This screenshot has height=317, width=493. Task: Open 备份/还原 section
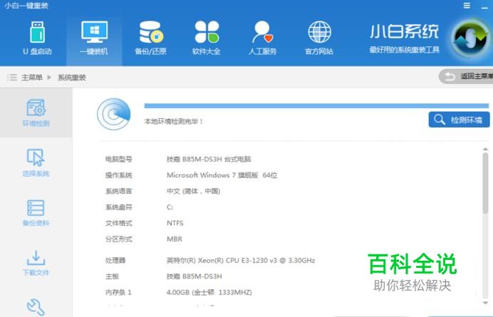150,38
